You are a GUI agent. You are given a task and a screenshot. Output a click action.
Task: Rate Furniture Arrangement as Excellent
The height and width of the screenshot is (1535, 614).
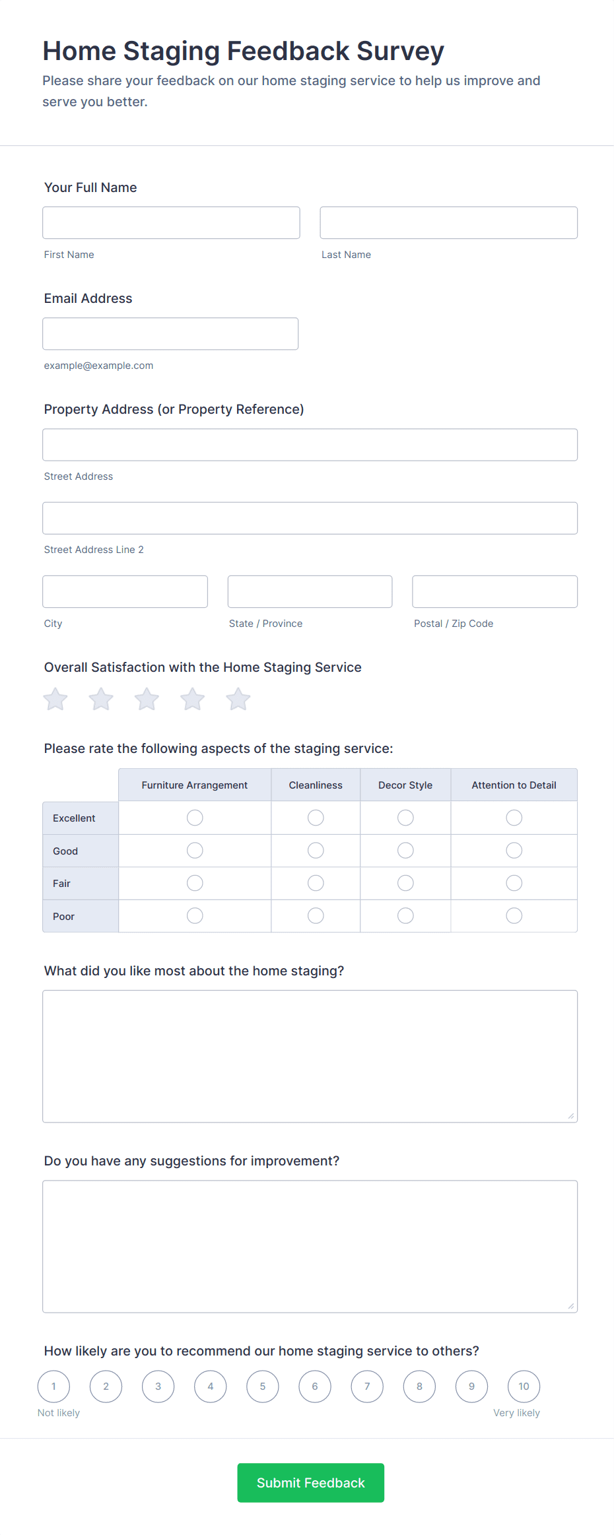[x=195, y=818]
